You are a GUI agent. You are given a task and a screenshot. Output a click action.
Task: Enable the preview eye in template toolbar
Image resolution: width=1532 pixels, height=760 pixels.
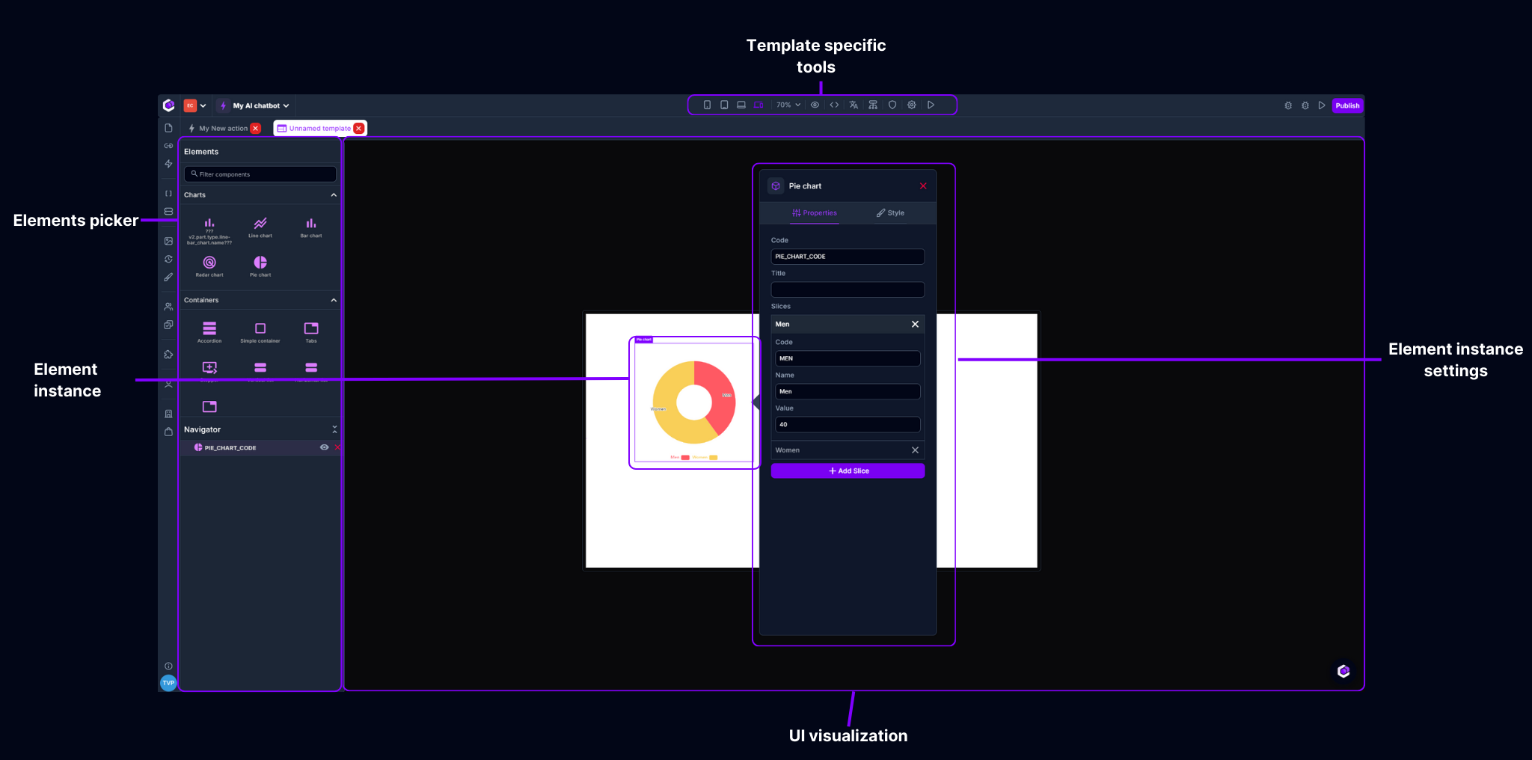tap(815, 105)
